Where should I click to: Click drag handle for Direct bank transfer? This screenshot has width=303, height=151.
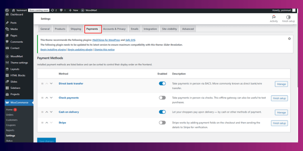[42, 83]
